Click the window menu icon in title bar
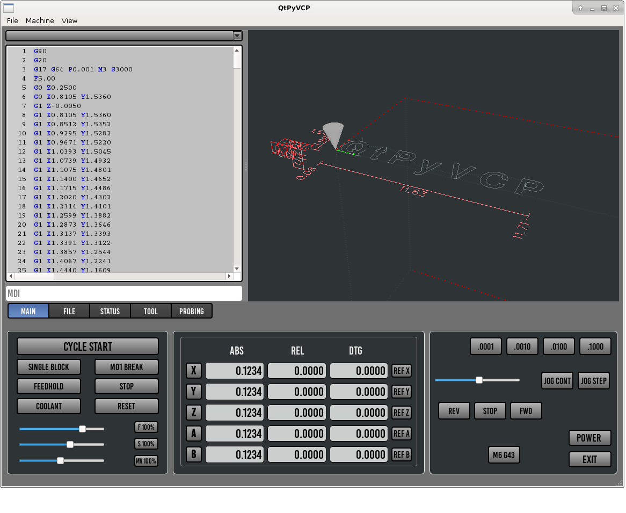 pos(9,8)
